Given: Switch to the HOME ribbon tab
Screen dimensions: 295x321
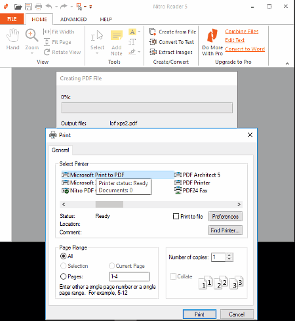Looking at the screenshot, I should click(x=39, y=19).
